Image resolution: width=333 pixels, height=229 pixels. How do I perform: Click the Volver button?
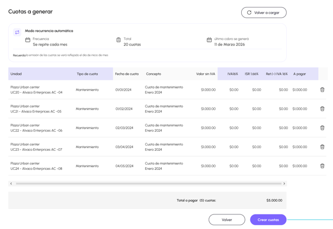[227, 220]
